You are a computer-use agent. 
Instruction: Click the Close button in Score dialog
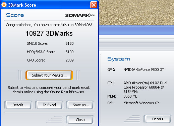[x=80, y=120]
